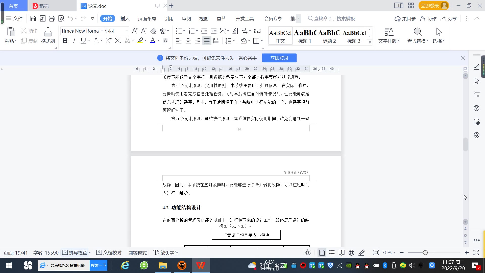The image size is (485, 273).
Task: Expand the font size 小四 dropdown
Action: pyautogui.click(x=127, y=31)
